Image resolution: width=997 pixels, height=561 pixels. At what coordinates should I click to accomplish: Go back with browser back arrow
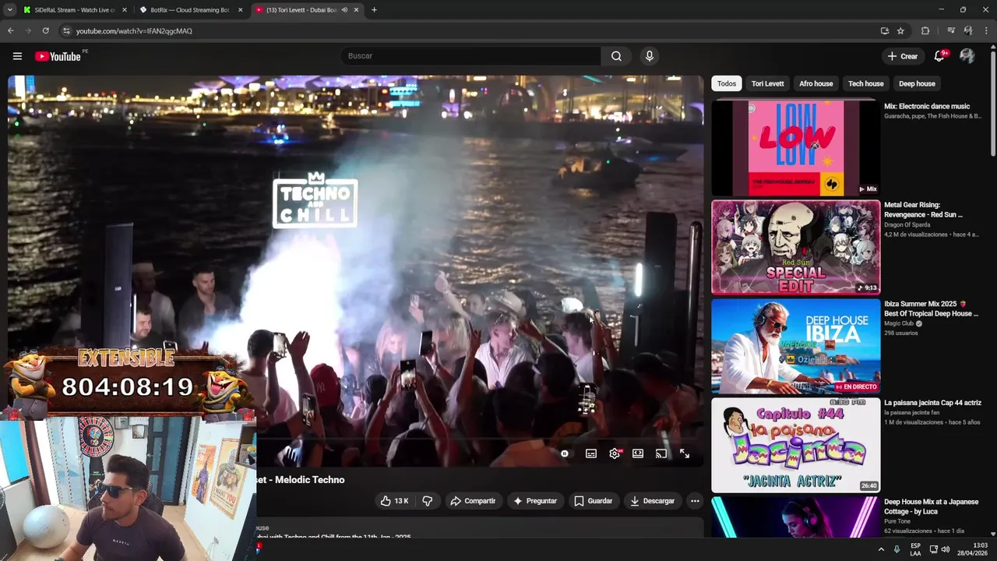point(10,31)
